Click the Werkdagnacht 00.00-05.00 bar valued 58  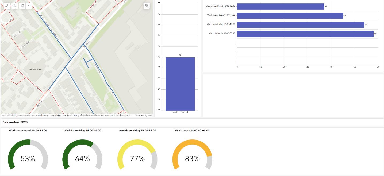point(305,34)
